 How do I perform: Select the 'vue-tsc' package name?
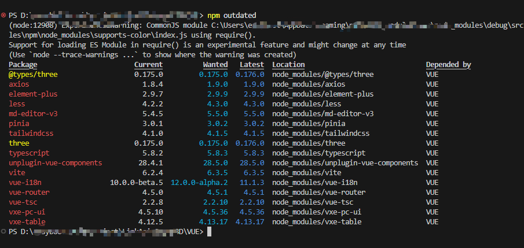[23, 202]
